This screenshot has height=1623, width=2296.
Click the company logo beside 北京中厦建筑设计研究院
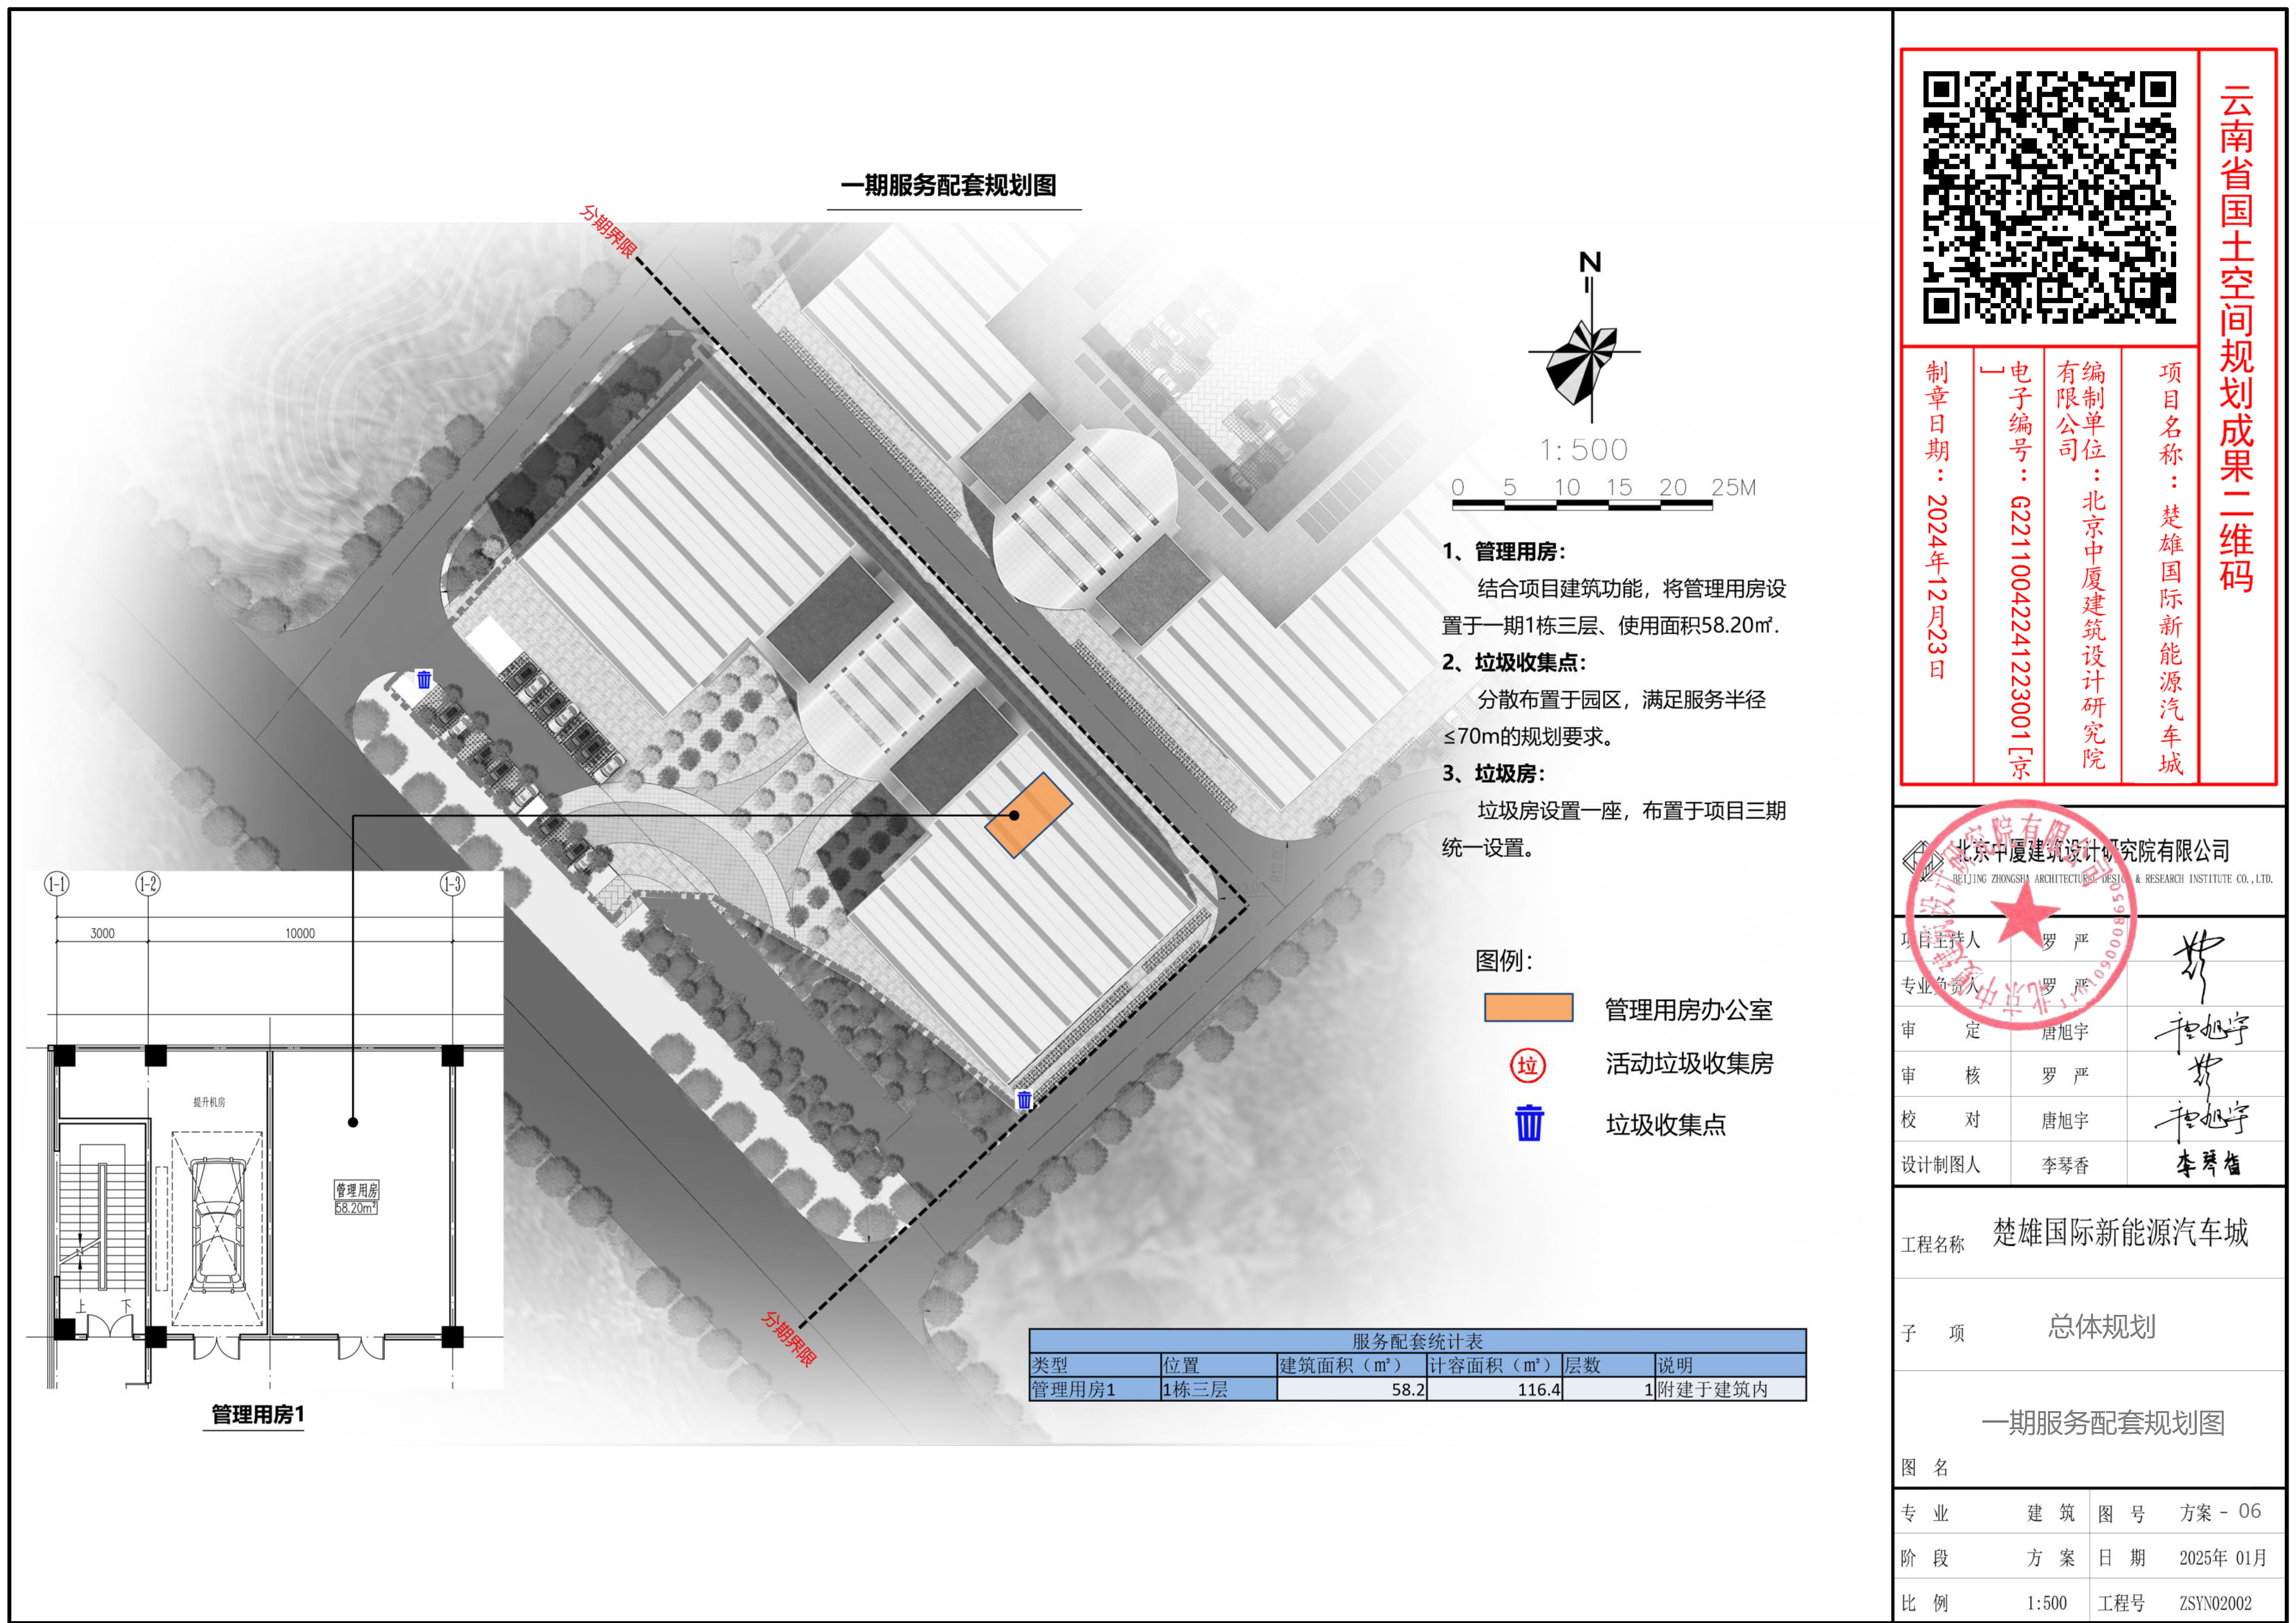tap(1923, 859)
